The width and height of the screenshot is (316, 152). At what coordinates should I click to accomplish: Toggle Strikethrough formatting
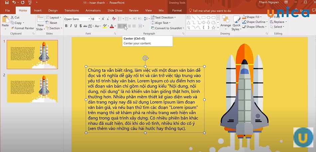[85, 26]
